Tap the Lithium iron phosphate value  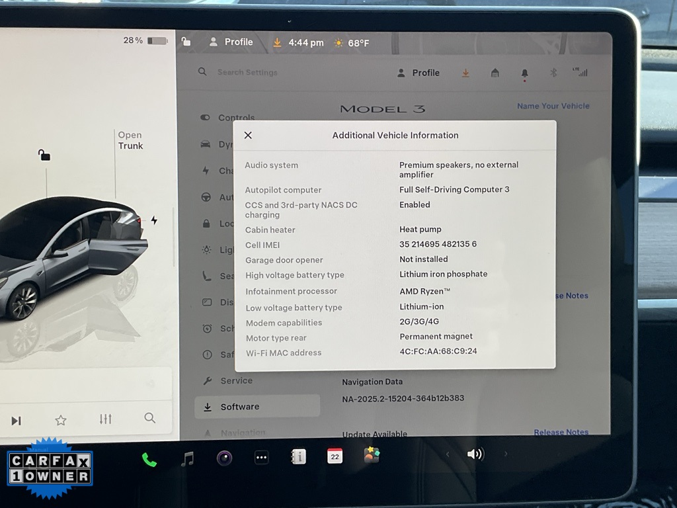[x=444, y=274]
